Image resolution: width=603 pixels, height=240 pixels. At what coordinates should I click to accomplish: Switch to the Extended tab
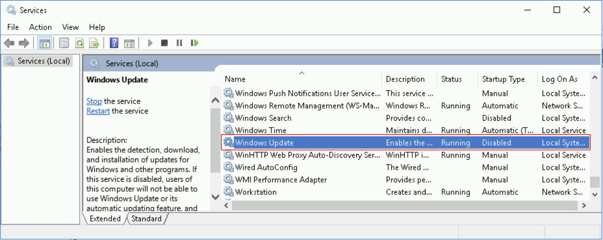click(x=105, y=219)
